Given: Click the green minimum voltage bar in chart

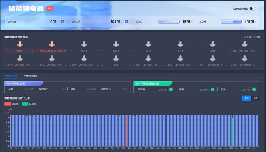Looking at the screenshot, I should (232, 132).
